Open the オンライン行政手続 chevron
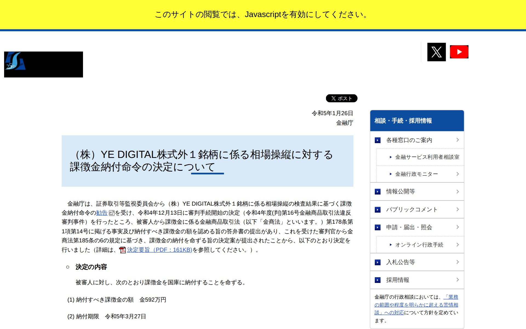 coord(458,245)
